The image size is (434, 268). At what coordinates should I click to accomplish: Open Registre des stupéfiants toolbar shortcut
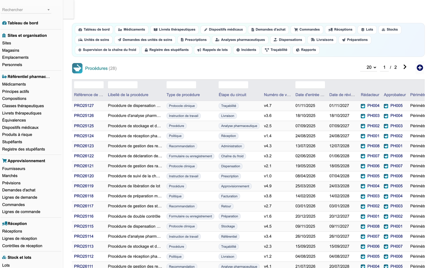pyautogui.click(x=167, y=50)
